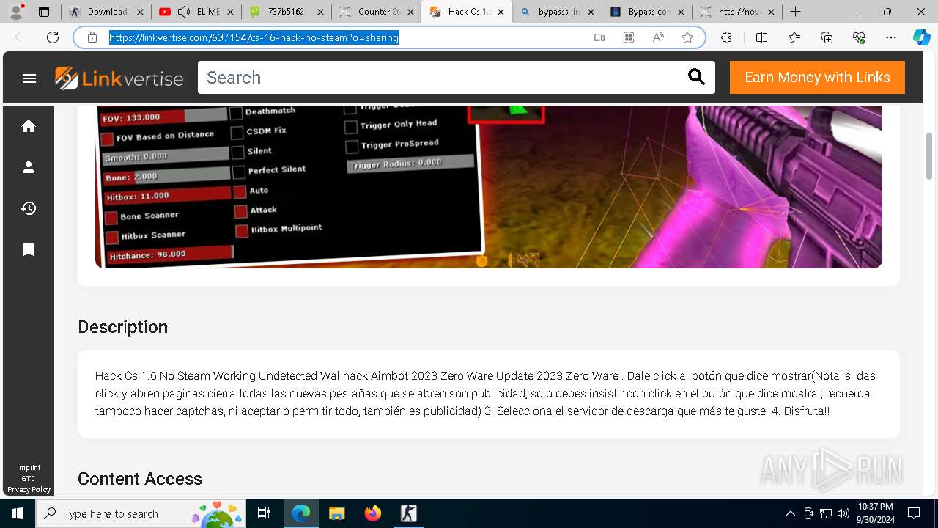Open app available icon in address bar
This screenshot has height=528, width=938.
coord(599,37)
